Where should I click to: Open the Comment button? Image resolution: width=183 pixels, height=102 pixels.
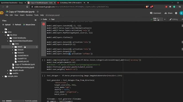(x=156, y=13)
